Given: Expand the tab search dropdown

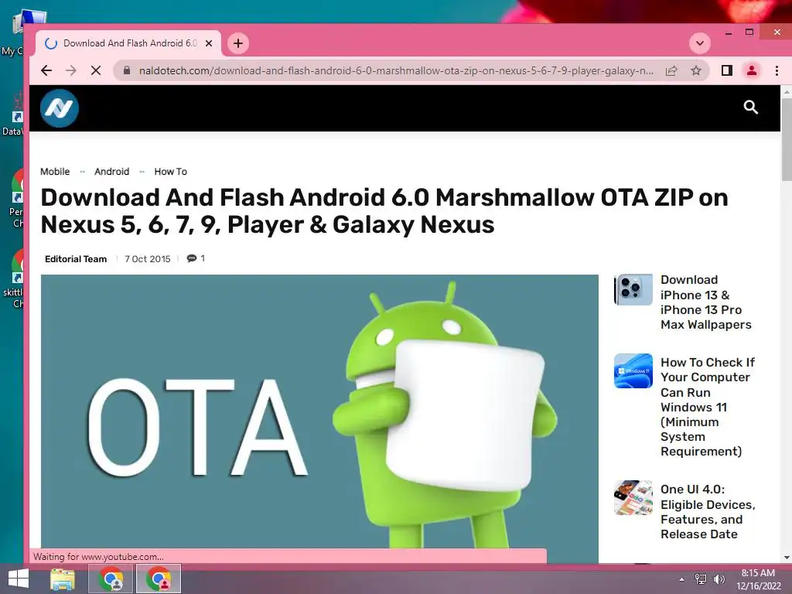Looking at the screenshot, I should tap(699, 43).
